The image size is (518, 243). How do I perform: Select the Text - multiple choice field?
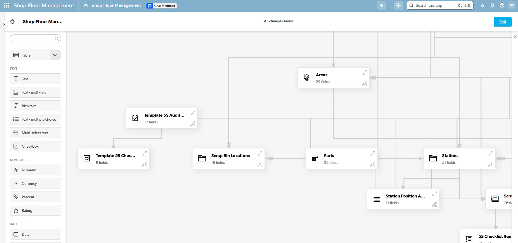[35, 119]
